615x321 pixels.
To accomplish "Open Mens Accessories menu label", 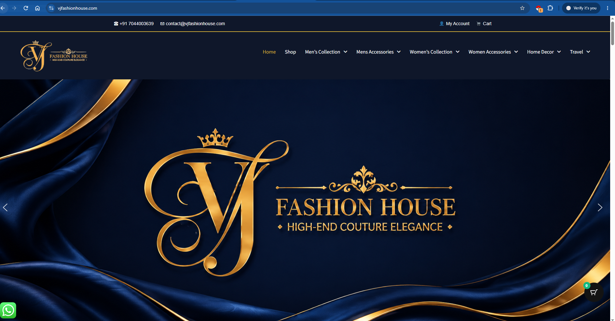I will [375, 52].
